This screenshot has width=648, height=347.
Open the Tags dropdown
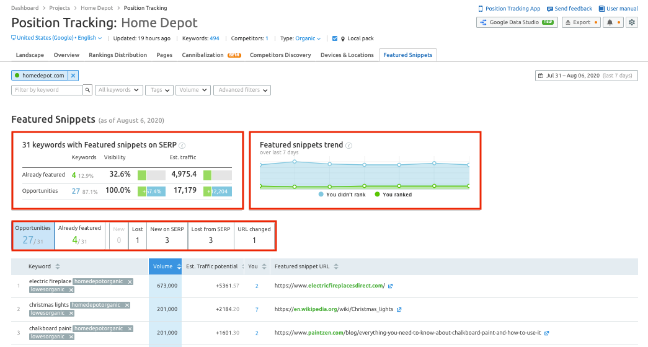[x=159, y=90]
